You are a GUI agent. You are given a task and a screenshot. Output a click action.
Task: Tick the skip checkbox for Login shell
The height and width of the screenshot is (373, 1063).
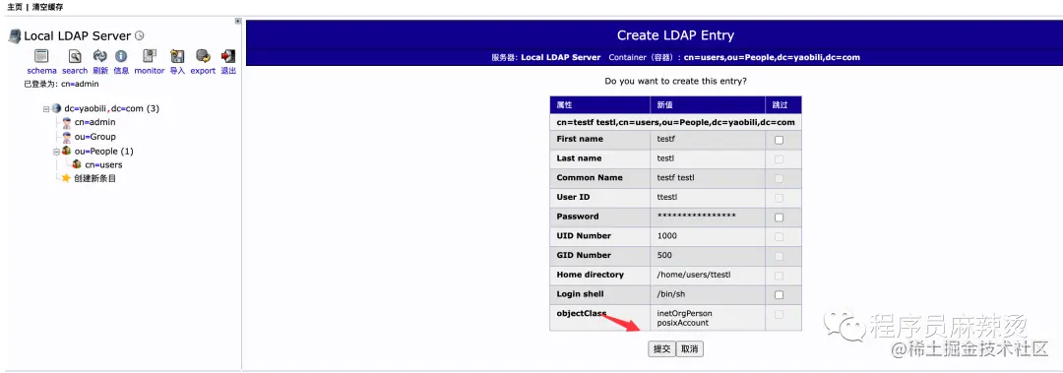tap(779, 295)
